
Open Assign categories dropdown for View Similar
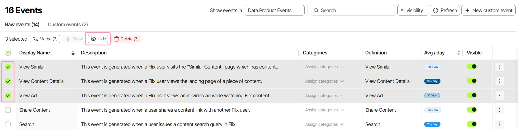tap(324, 67)
